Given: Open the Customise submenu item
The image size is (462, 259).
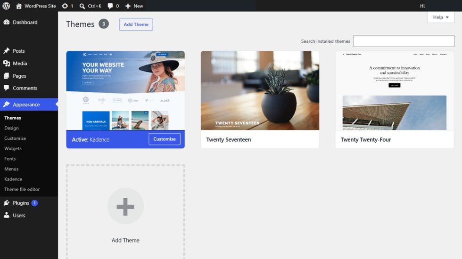Looking at the screenshot, I should pos(15,138).
